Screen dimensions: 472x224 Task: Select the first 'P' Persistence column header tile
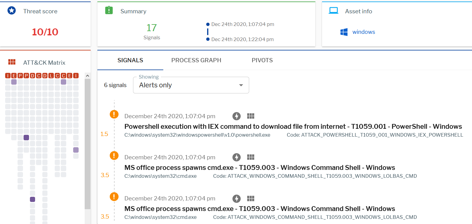(20, 76)
